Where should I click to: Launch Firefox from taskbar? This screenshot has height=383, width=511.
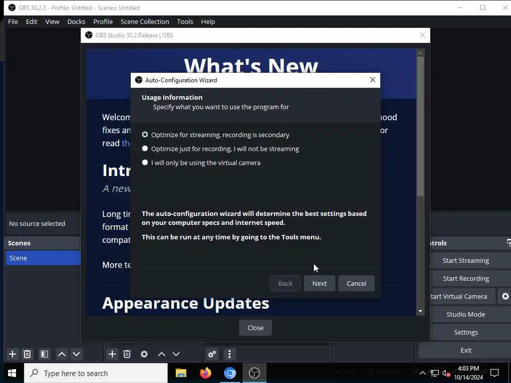[x=205, y=373]
